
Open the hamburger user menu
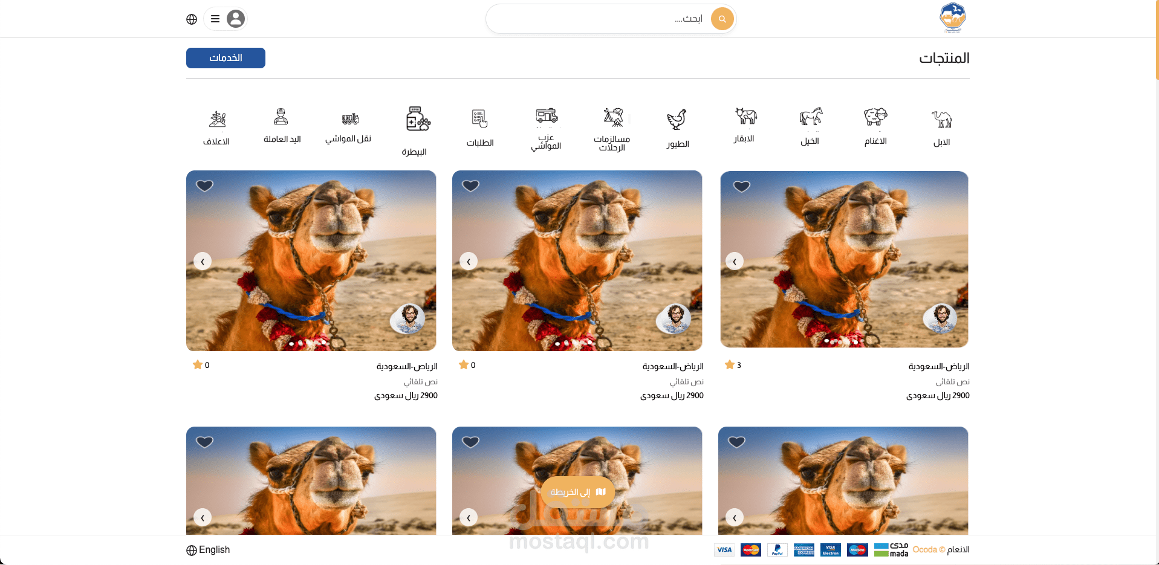point(226,19)
